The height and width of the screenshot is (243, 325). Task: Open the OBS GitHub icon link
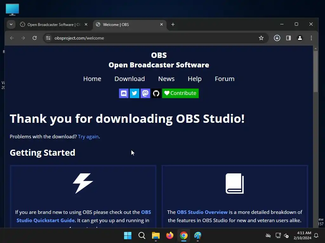(156, 93)
